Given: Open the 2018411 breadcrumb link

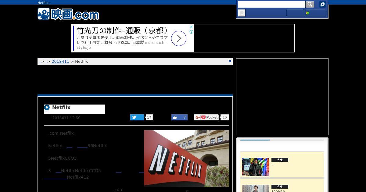Looking at the screenshot, I should click(60, 61).
